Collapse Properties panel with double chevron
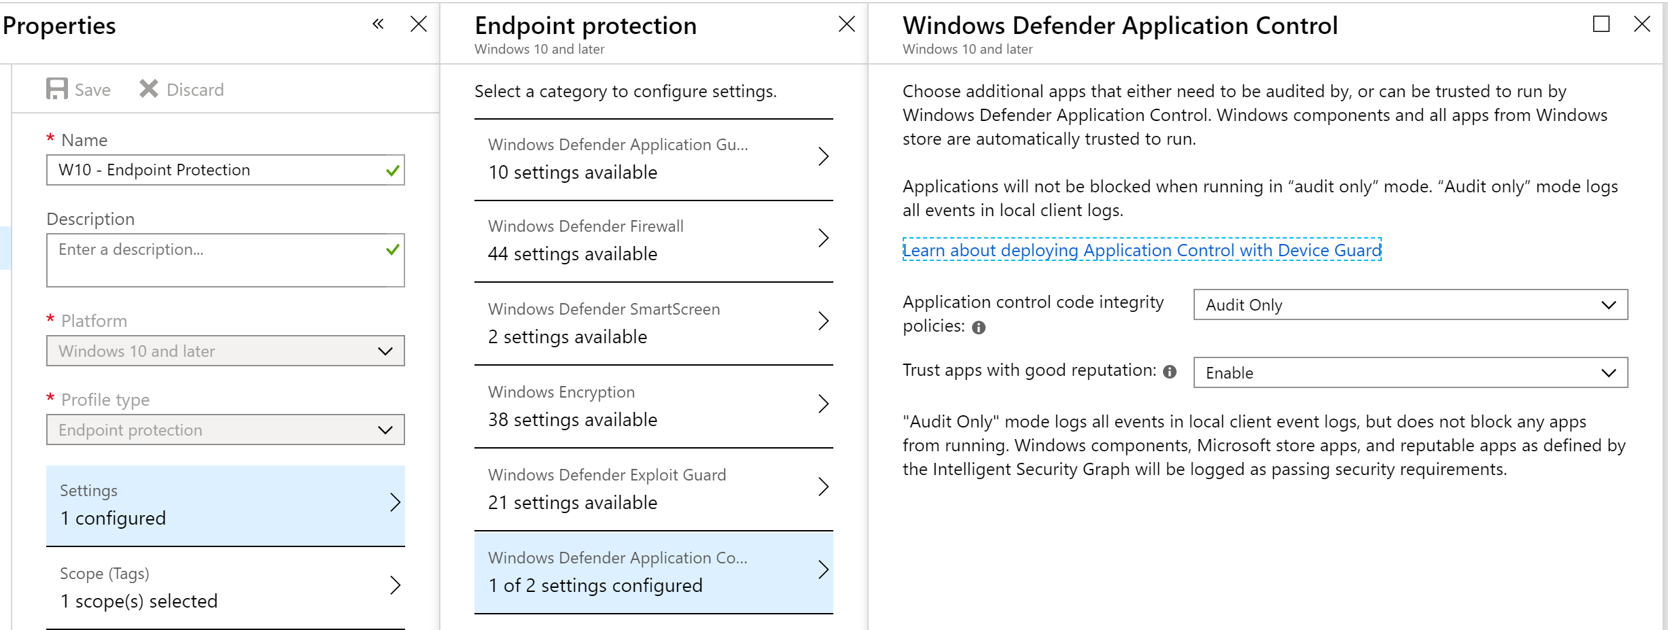This screenshot has height=630, width=1668. click(379, 24)
